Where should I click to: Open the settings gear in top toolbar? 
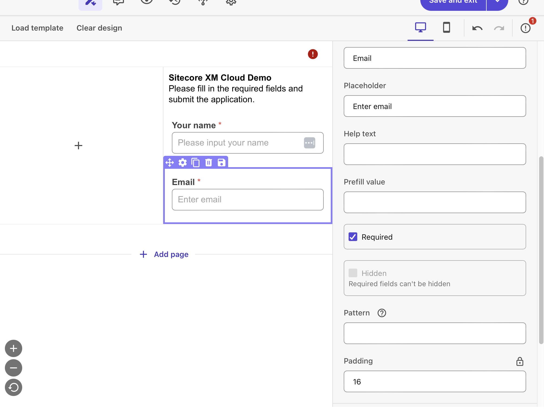pos(231,2)
